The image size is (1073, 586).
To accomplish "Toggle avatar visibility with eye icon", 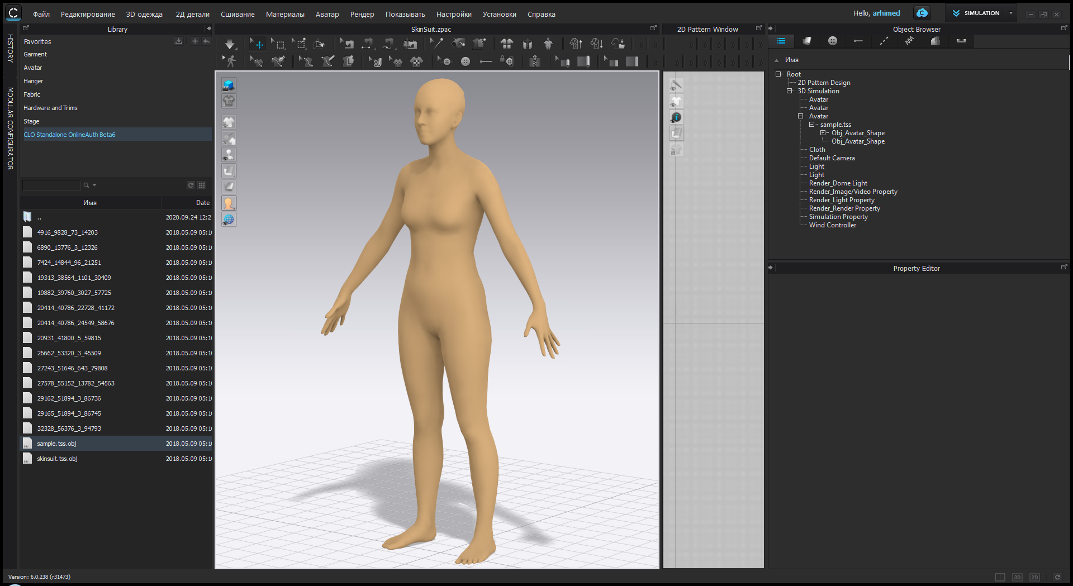I will [x=229, y=154].
